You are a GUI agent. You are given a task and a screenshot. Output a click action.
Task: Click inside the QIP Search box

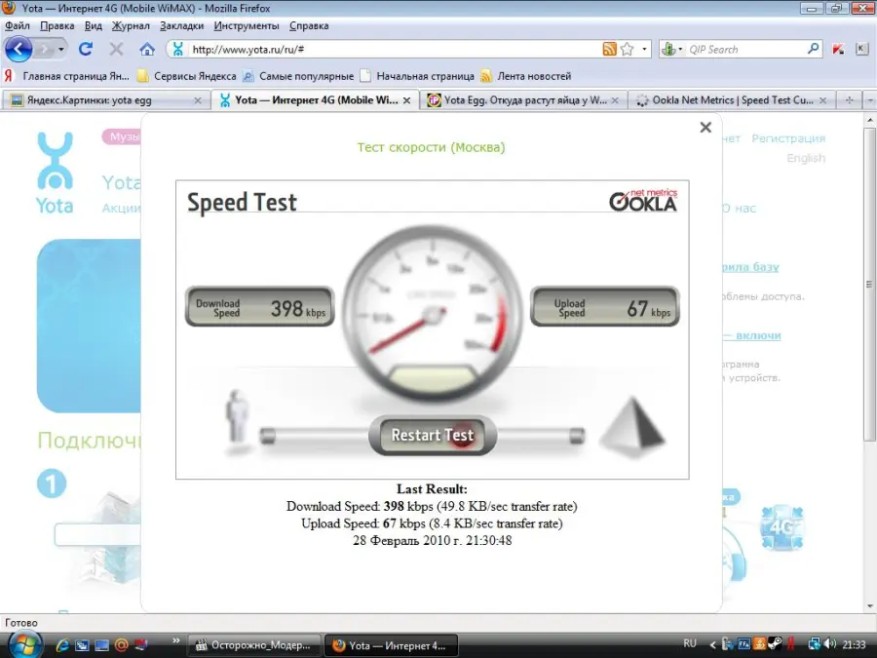pos(745,50)
